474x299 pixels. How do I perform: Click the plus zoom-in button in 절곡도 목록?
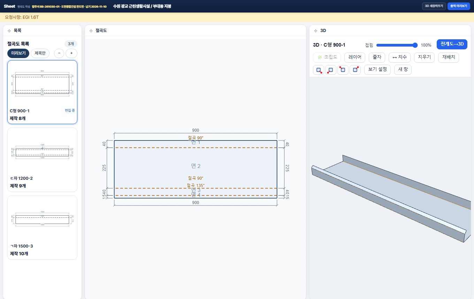(x=71, y=53)
